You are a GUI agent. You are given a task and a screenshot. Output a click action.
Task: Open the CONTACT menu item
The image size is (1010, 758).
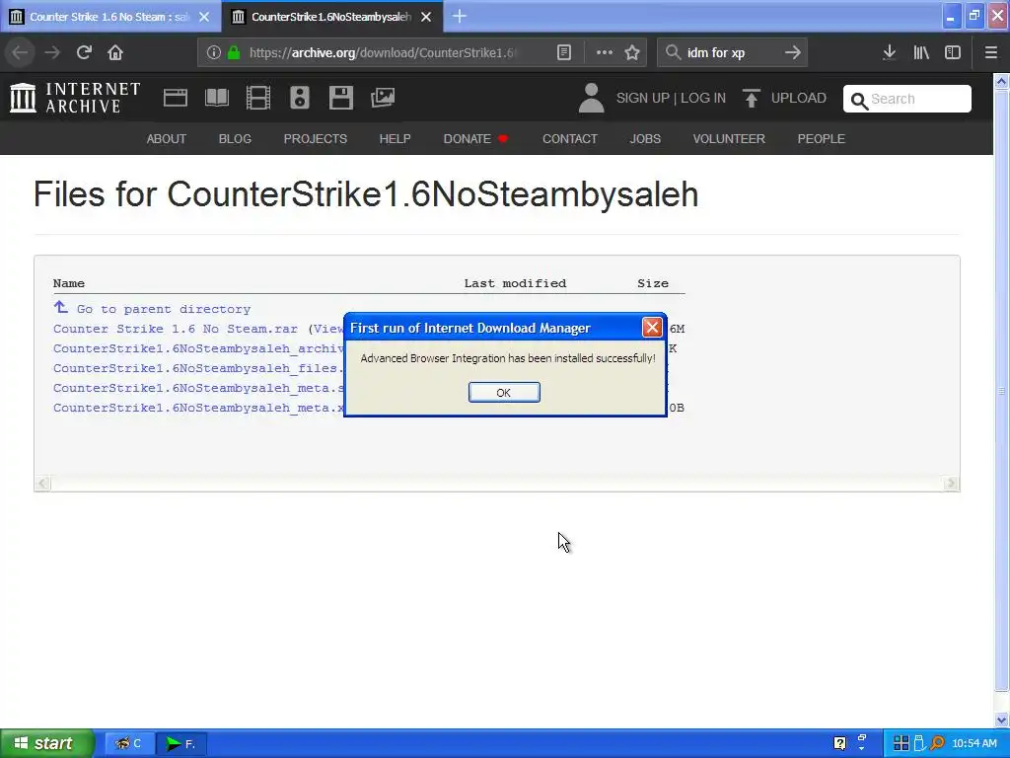click(570, 138)
